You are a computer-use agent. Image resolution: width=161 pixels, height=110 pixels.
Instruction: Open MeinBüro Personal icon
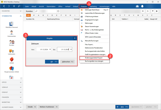(x=12, y=24)
